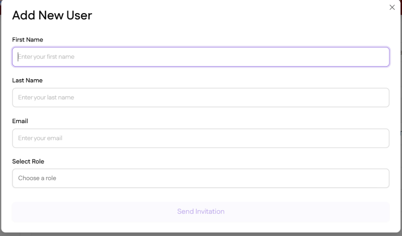Focus the Last Name text box

coord(201,97)
